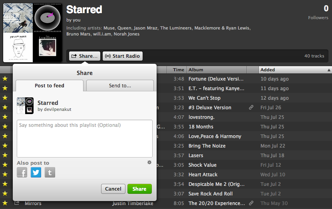Toggle Tumblr posting in share dialog
This screenshot has height=209, width=332.
click(50, 172)
